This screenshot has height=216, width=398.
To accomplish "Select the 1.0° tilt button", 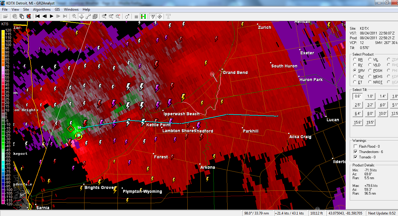I will [370, 96].
